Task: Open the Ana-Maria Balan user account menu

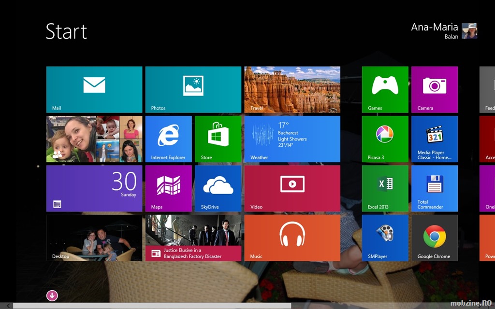Action: (444, 31)
